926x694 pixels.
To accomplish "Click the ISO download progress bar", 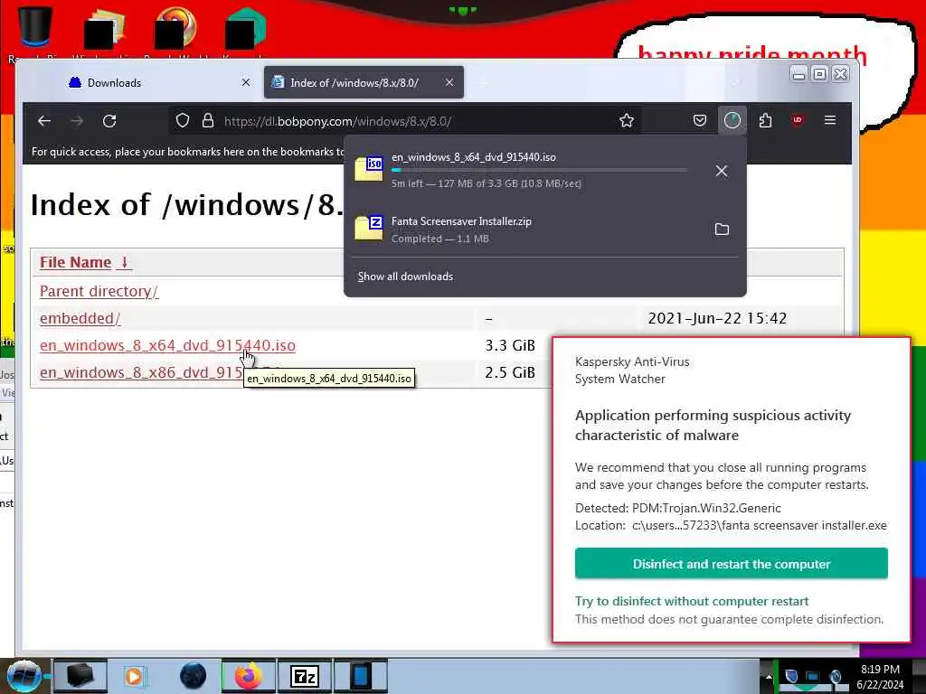I will coord(539,170).
